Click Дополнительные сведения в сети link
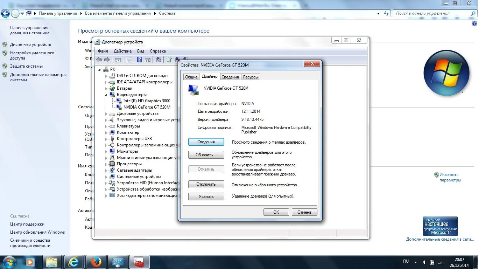478x269 pixels. 440,239
